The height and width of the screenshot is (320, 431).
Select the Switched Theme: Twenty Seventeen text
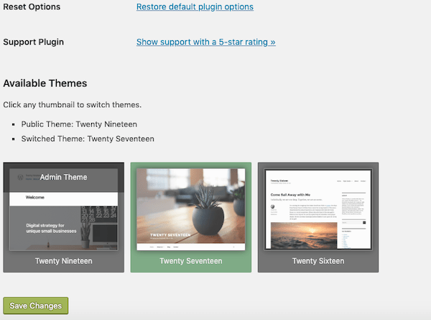pos(88,139)
